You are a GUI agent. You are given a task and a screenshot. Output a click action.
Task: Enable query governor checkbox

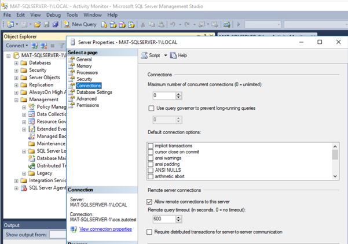(151, 108)
